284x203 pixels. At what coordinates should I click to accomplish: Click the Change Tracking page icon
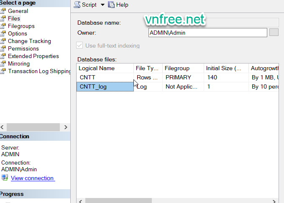(x=3, y=41)
